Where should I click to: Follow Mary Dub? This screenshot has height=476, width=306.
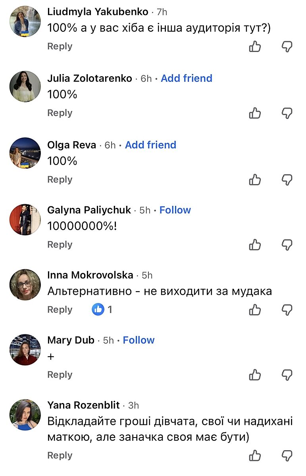[139, 340]
